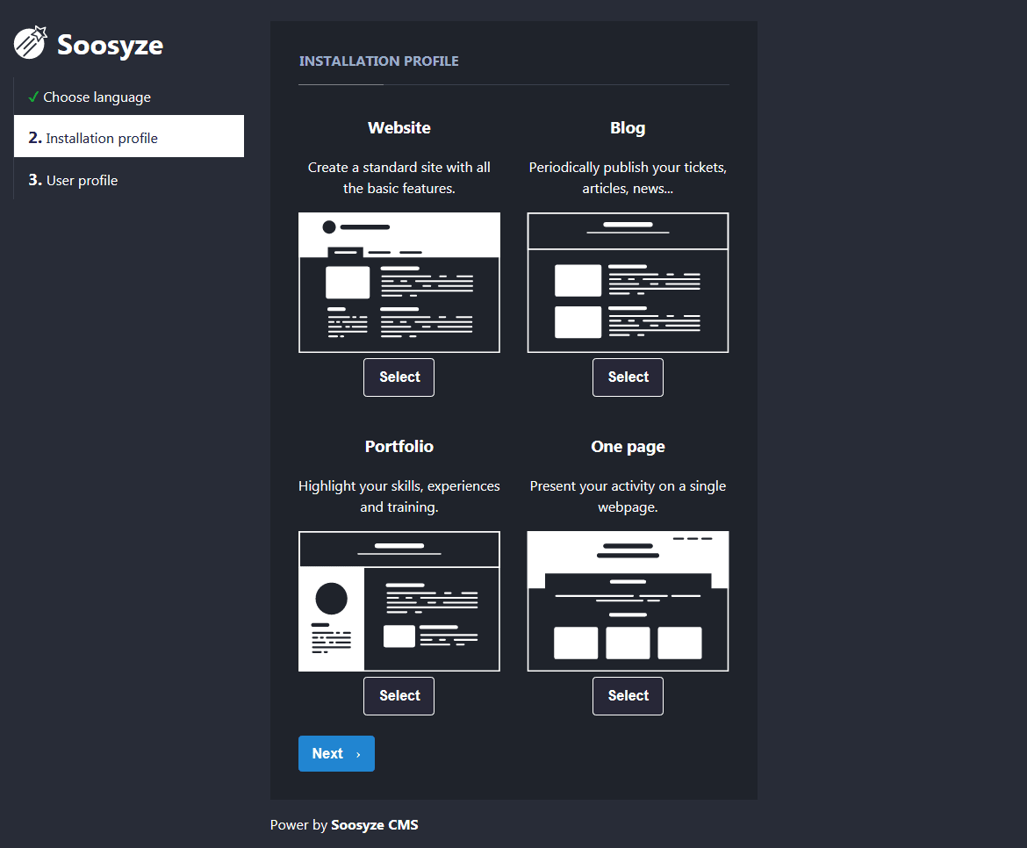
Task: Click the Website profile heading
Action: point(399,128)
